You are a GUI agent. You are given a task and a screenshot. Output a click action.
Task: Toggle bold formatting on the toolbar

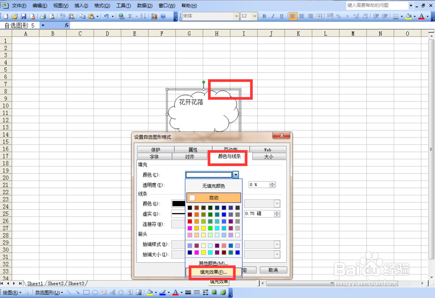tap(264, 16)
